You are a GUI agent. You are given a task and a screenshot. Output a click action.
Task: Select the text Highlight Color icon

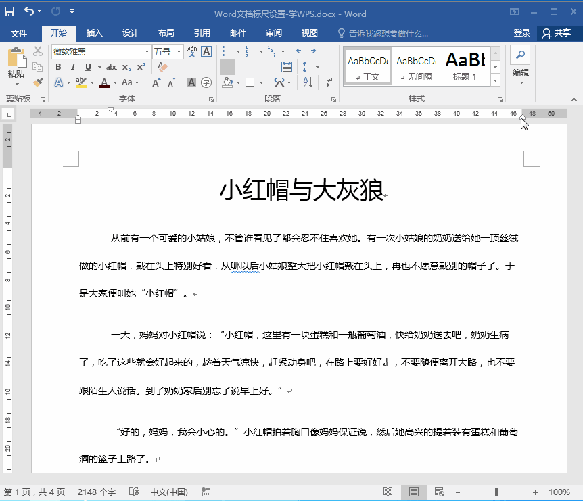click(x=80, y=82)
